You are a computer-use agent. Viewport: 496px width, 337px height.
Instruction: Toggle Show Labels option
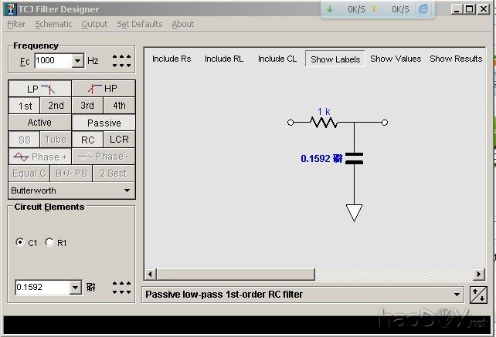pos(335,59)
